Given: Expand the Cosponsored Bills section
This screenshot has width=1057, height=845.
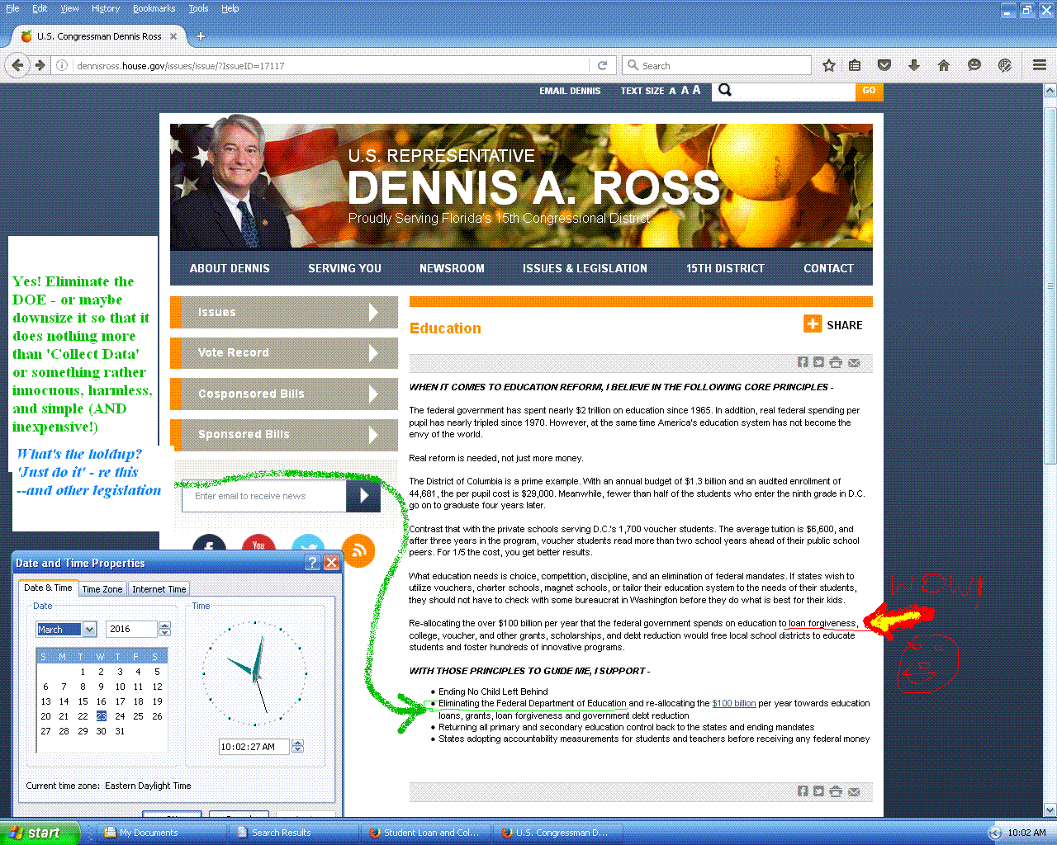Looking at the screenshot, I should click(x=284, y=394).
